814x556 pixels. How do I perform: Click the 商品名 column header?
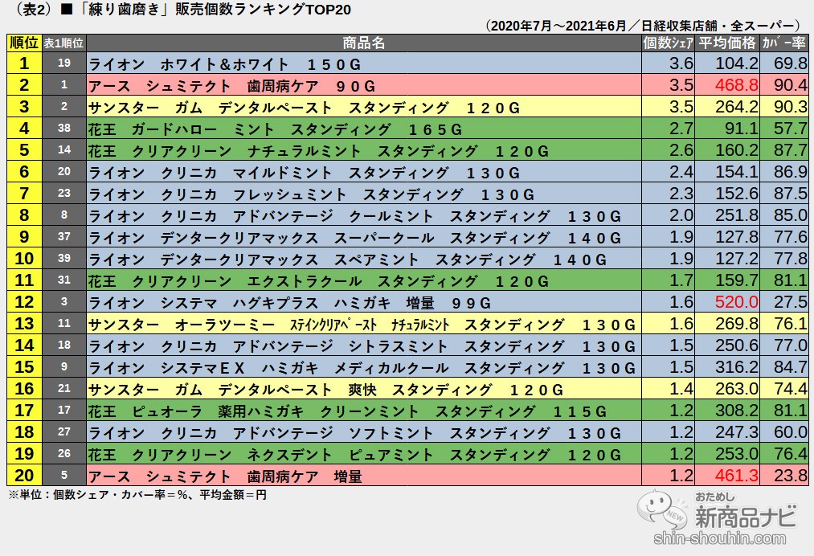point(364,43)
